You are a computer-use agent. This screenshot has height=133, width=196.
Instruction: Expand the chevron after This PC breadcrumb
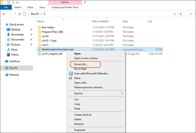coord(41,14)
